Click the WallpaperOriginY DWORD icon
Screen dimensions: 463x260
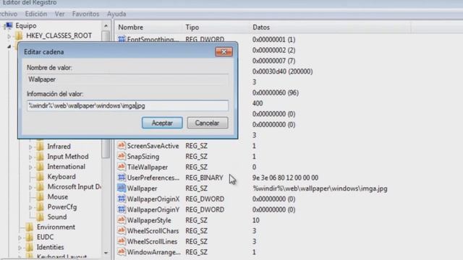tap(122, 209)
